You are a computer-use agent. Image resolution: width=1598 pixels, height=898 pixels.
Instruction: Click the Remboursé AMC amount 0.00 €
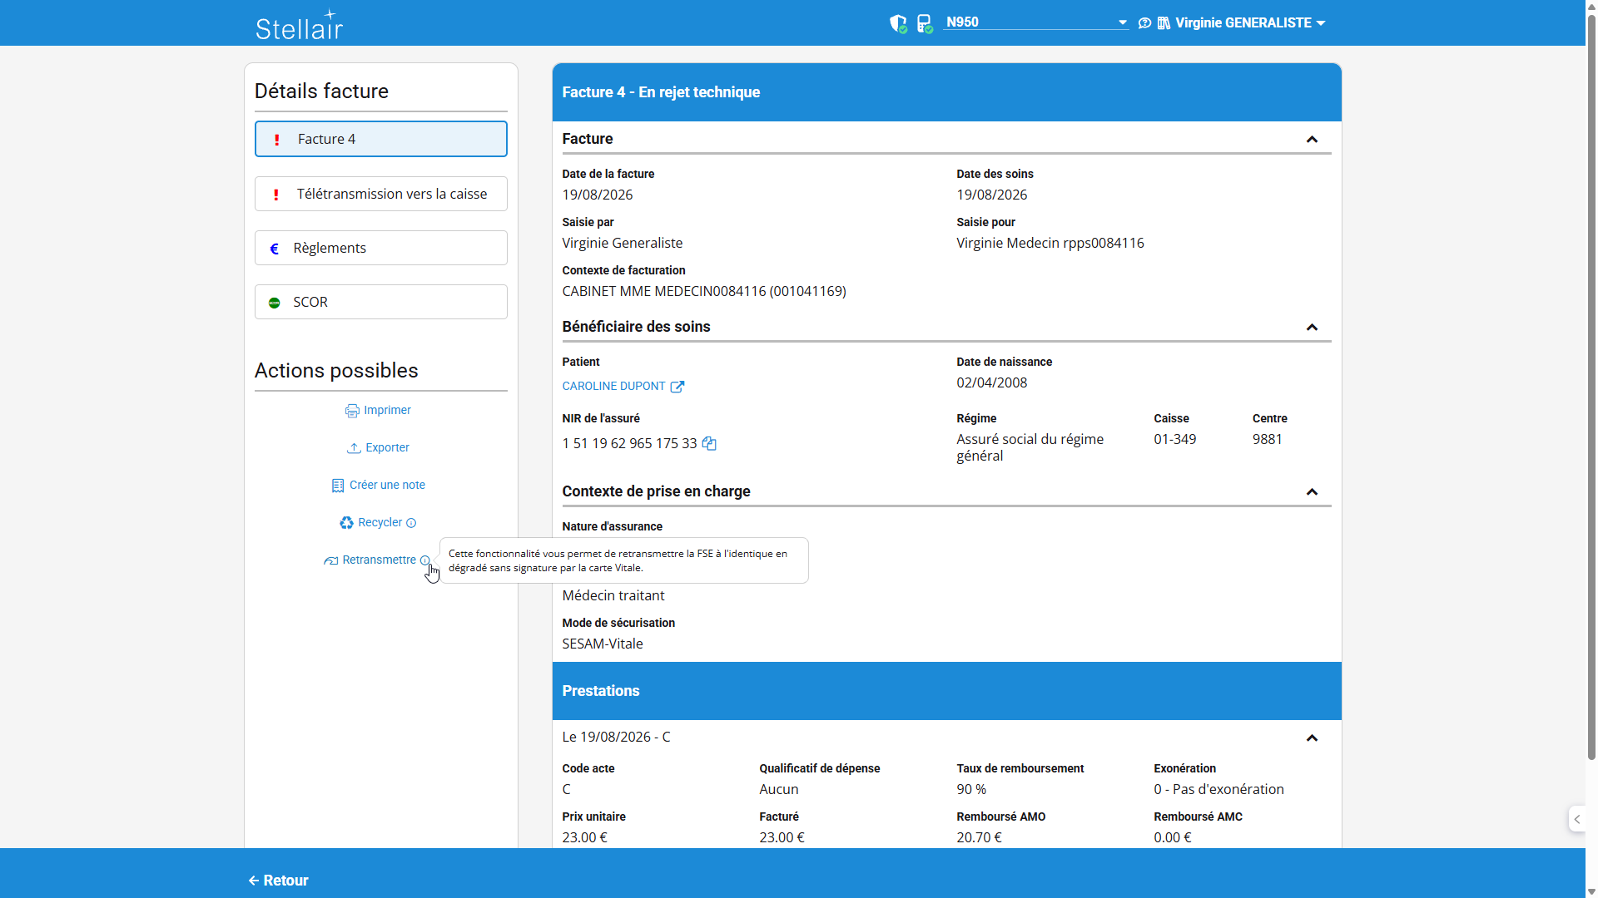click(1172, 837)
